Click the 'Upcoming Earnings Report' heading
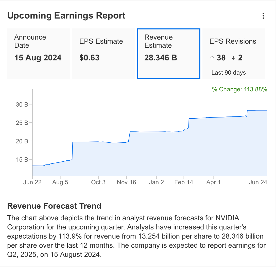276x267 pixels. tap(66, 16)
